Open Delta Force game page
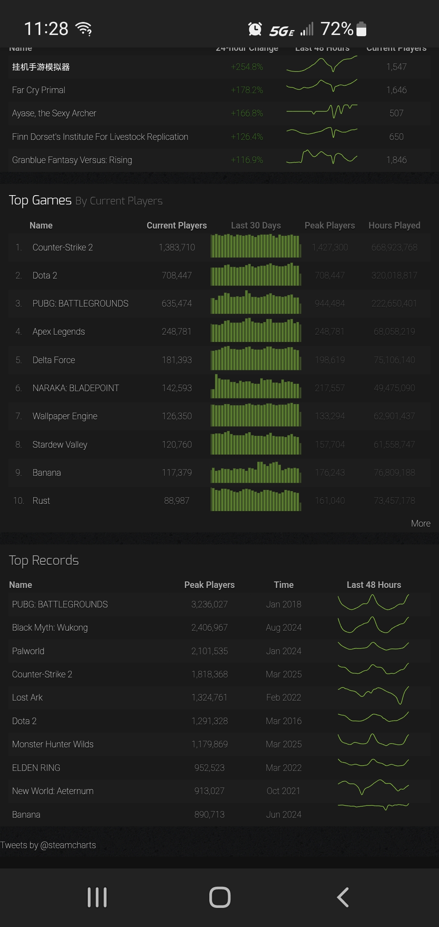Viewport: 439px width, 927px height. (54, 360)
